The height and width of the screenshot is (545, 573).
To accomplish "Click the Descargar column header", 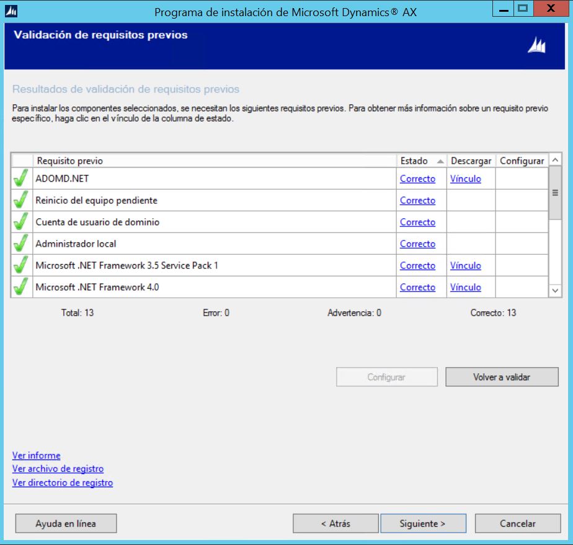I will [x=471, y=161].
